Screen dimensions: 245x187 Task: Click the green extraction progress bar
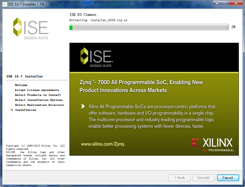pyautogui.click(x=149, y=27)
